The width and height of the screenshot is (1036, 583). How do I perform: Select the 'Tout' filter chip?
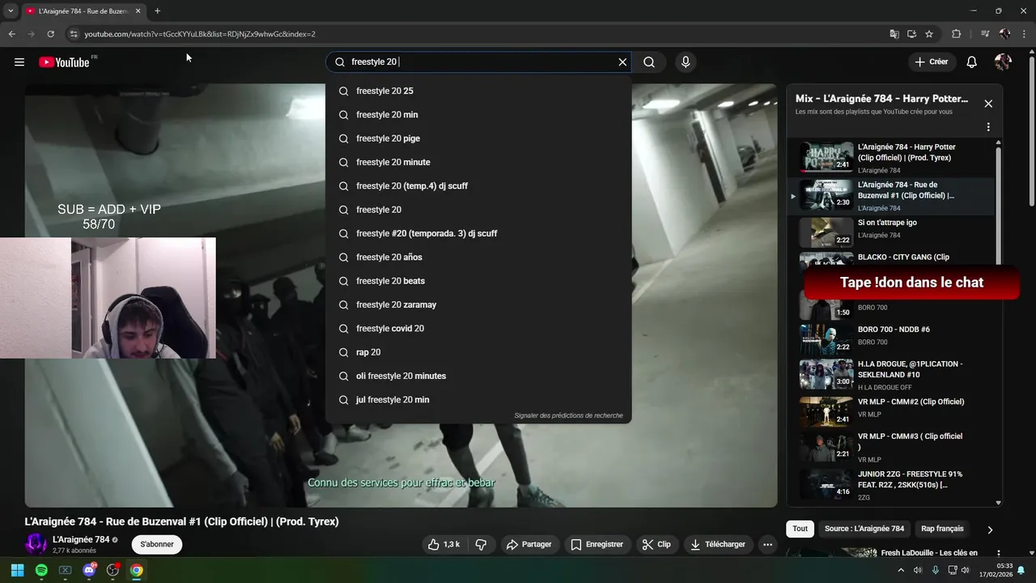tap(800, 529)
